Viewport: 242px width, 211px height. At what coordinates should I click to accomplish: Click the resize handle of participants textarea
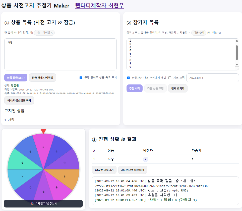click(x=237, y=68)
